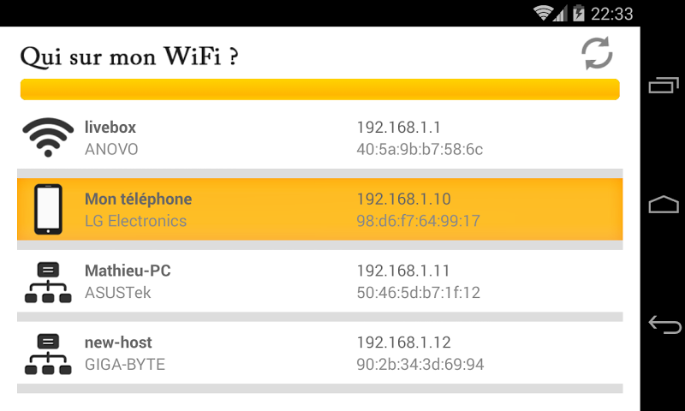Open the recent apps overview button

tap(664, 85)
